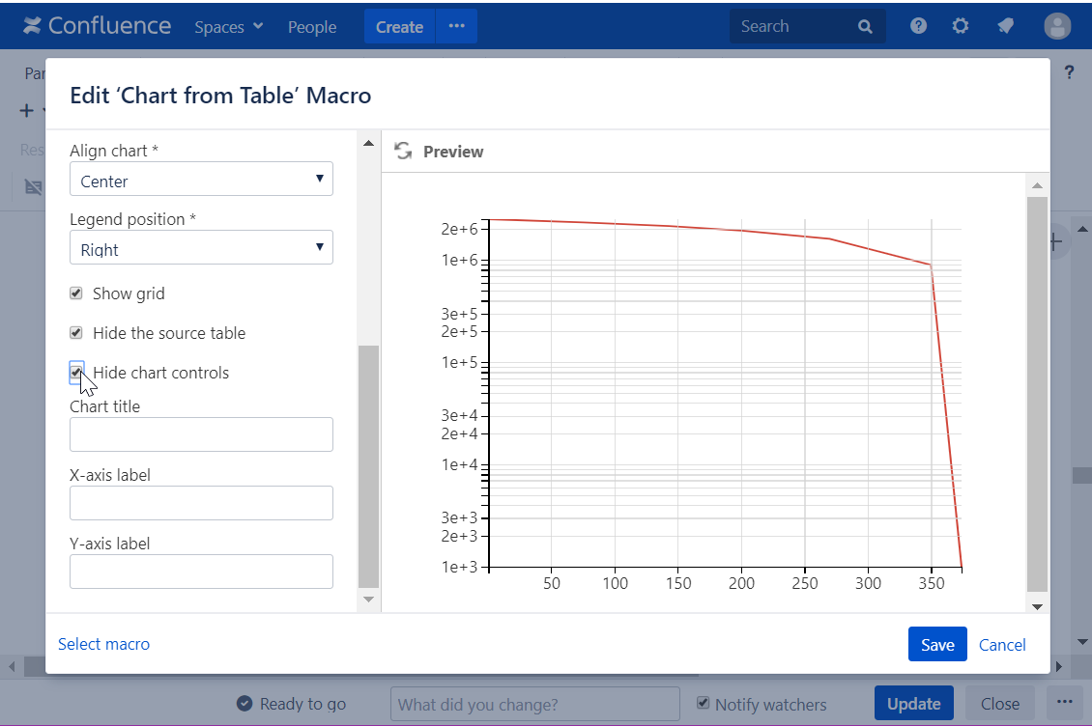Click the search magnifier icon

click(865, 27)
